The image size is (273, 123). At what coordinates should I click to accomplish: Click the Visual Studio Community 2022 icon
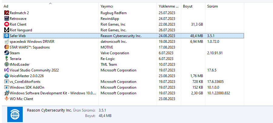[7, 70]
